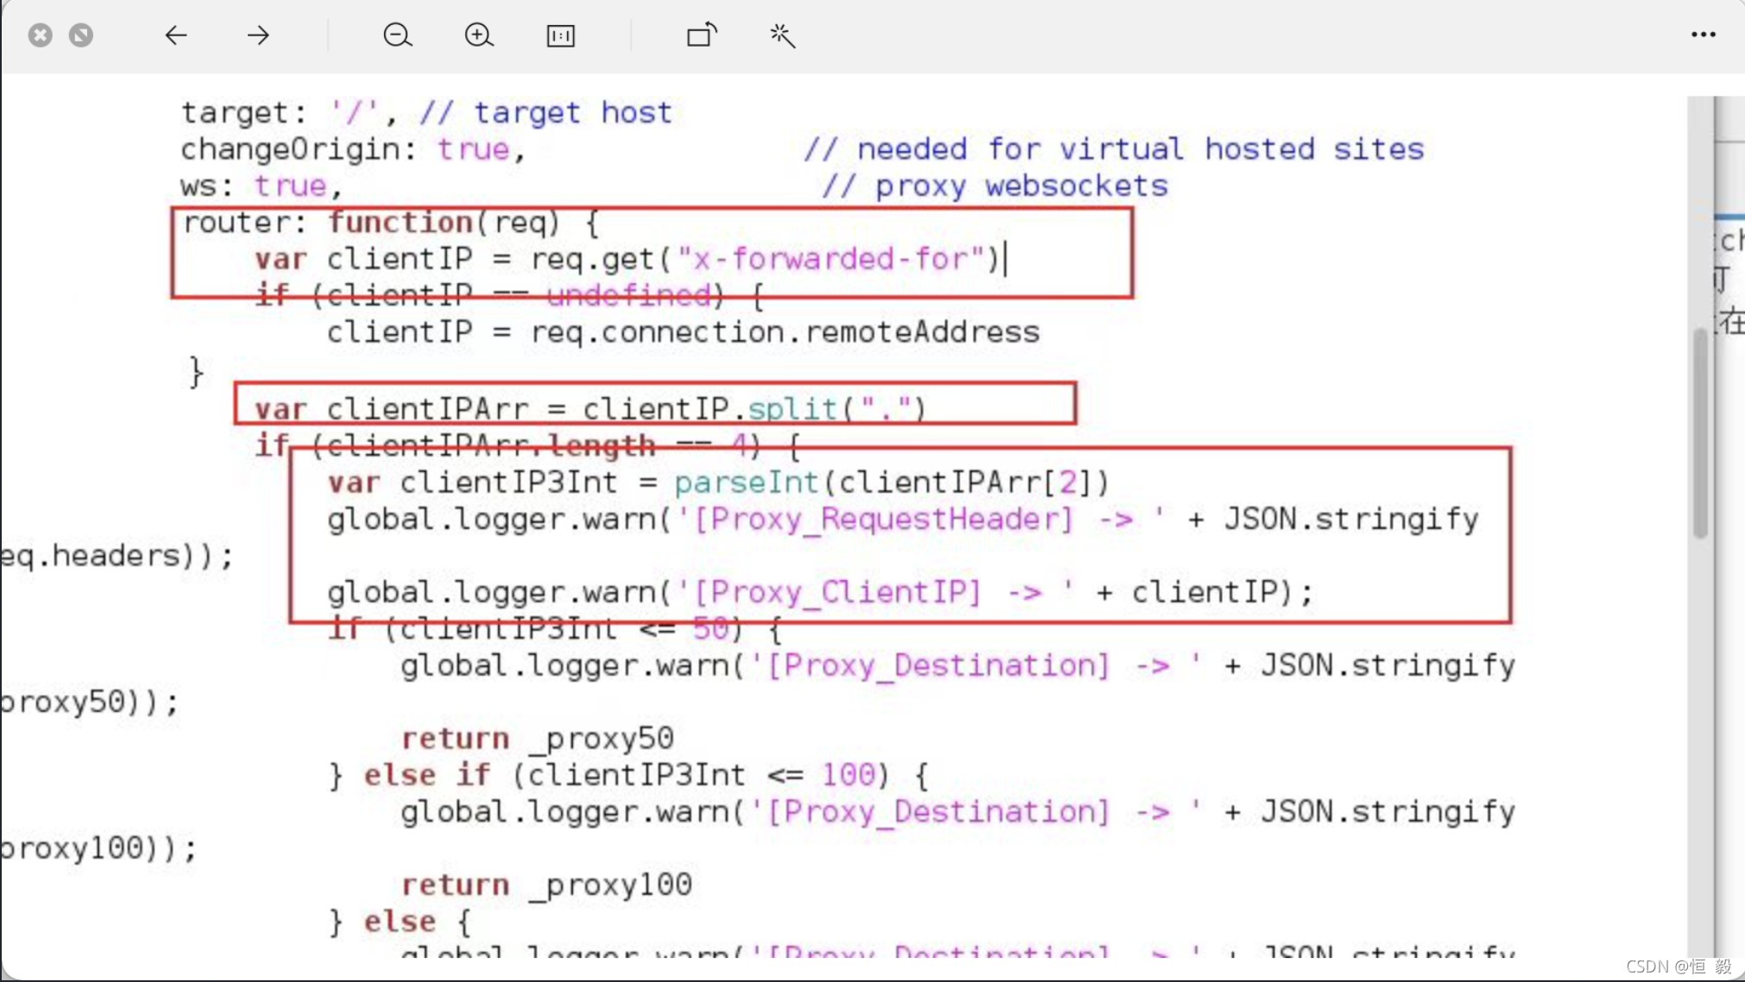
Task: Click the return _proxy50 statement
Action: click(537, 739)
